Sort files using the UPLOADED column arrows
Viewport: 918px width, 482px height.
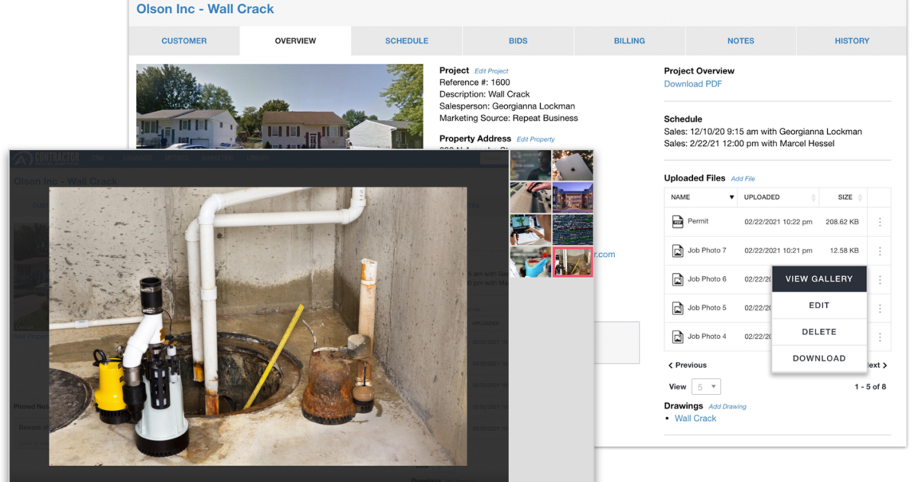(814, 197)
